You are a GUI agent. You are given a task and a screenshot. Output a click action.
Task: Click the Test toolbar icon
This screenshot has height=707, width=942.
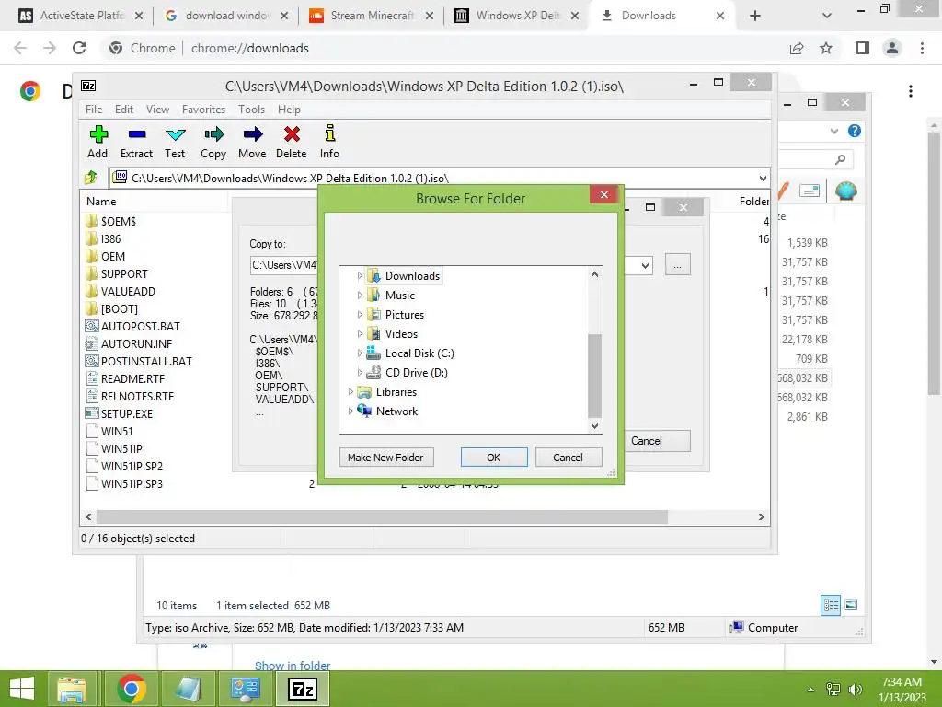(x=176, y=134)
